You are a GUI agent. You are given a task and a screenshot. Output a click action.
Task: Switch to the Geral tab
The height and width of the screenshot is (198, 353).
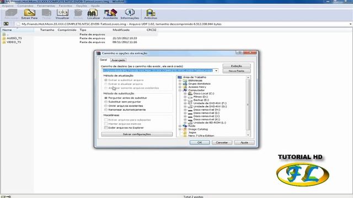(103, 60)
